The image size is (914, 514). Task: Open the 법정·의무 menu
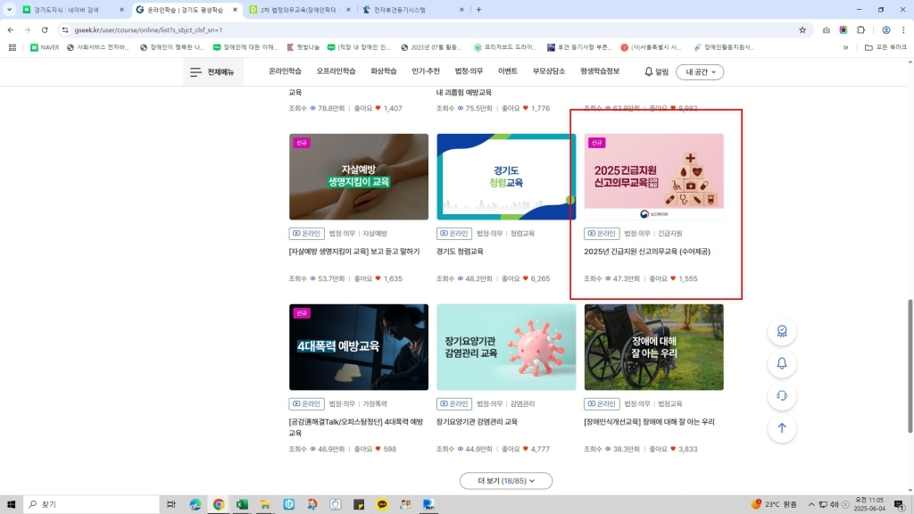tap(469, 71)
